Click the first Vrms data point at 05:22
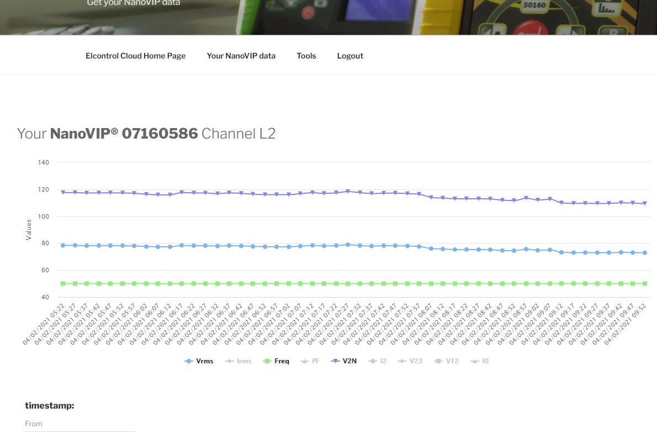657x434 pixels. (63, 245)
